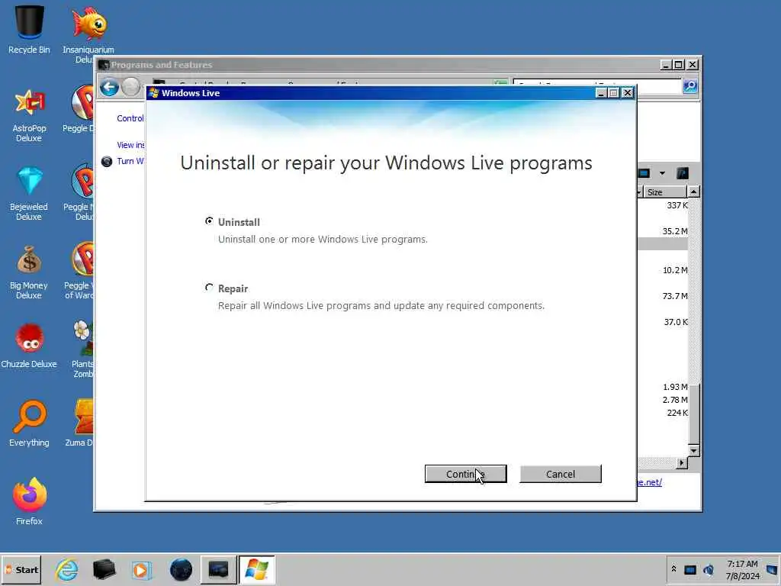This screenshot has height=586, width=781.
Task: Click scroll down arrow in program list
Action: 693,450
